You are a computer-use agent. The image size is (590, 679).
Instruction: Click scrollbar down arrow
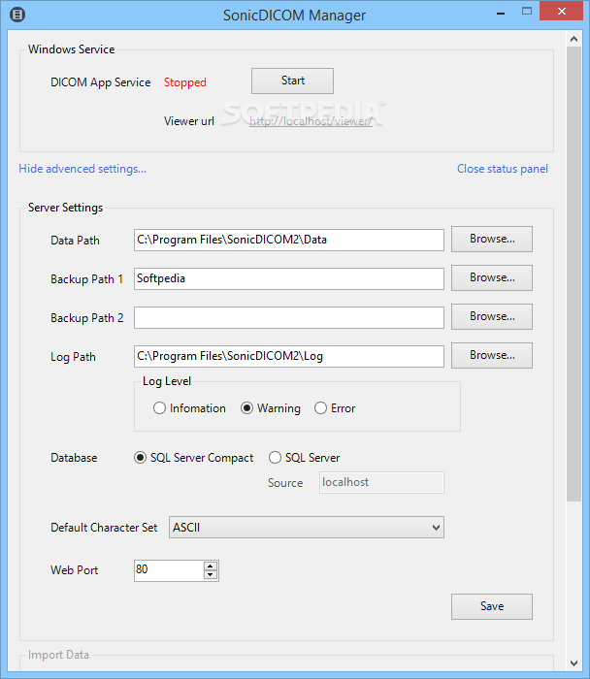pos(574,663)
